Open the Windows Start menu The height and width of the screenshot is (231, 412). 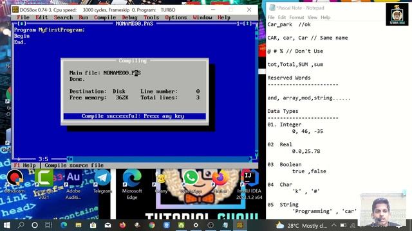[x=7, y=225]
